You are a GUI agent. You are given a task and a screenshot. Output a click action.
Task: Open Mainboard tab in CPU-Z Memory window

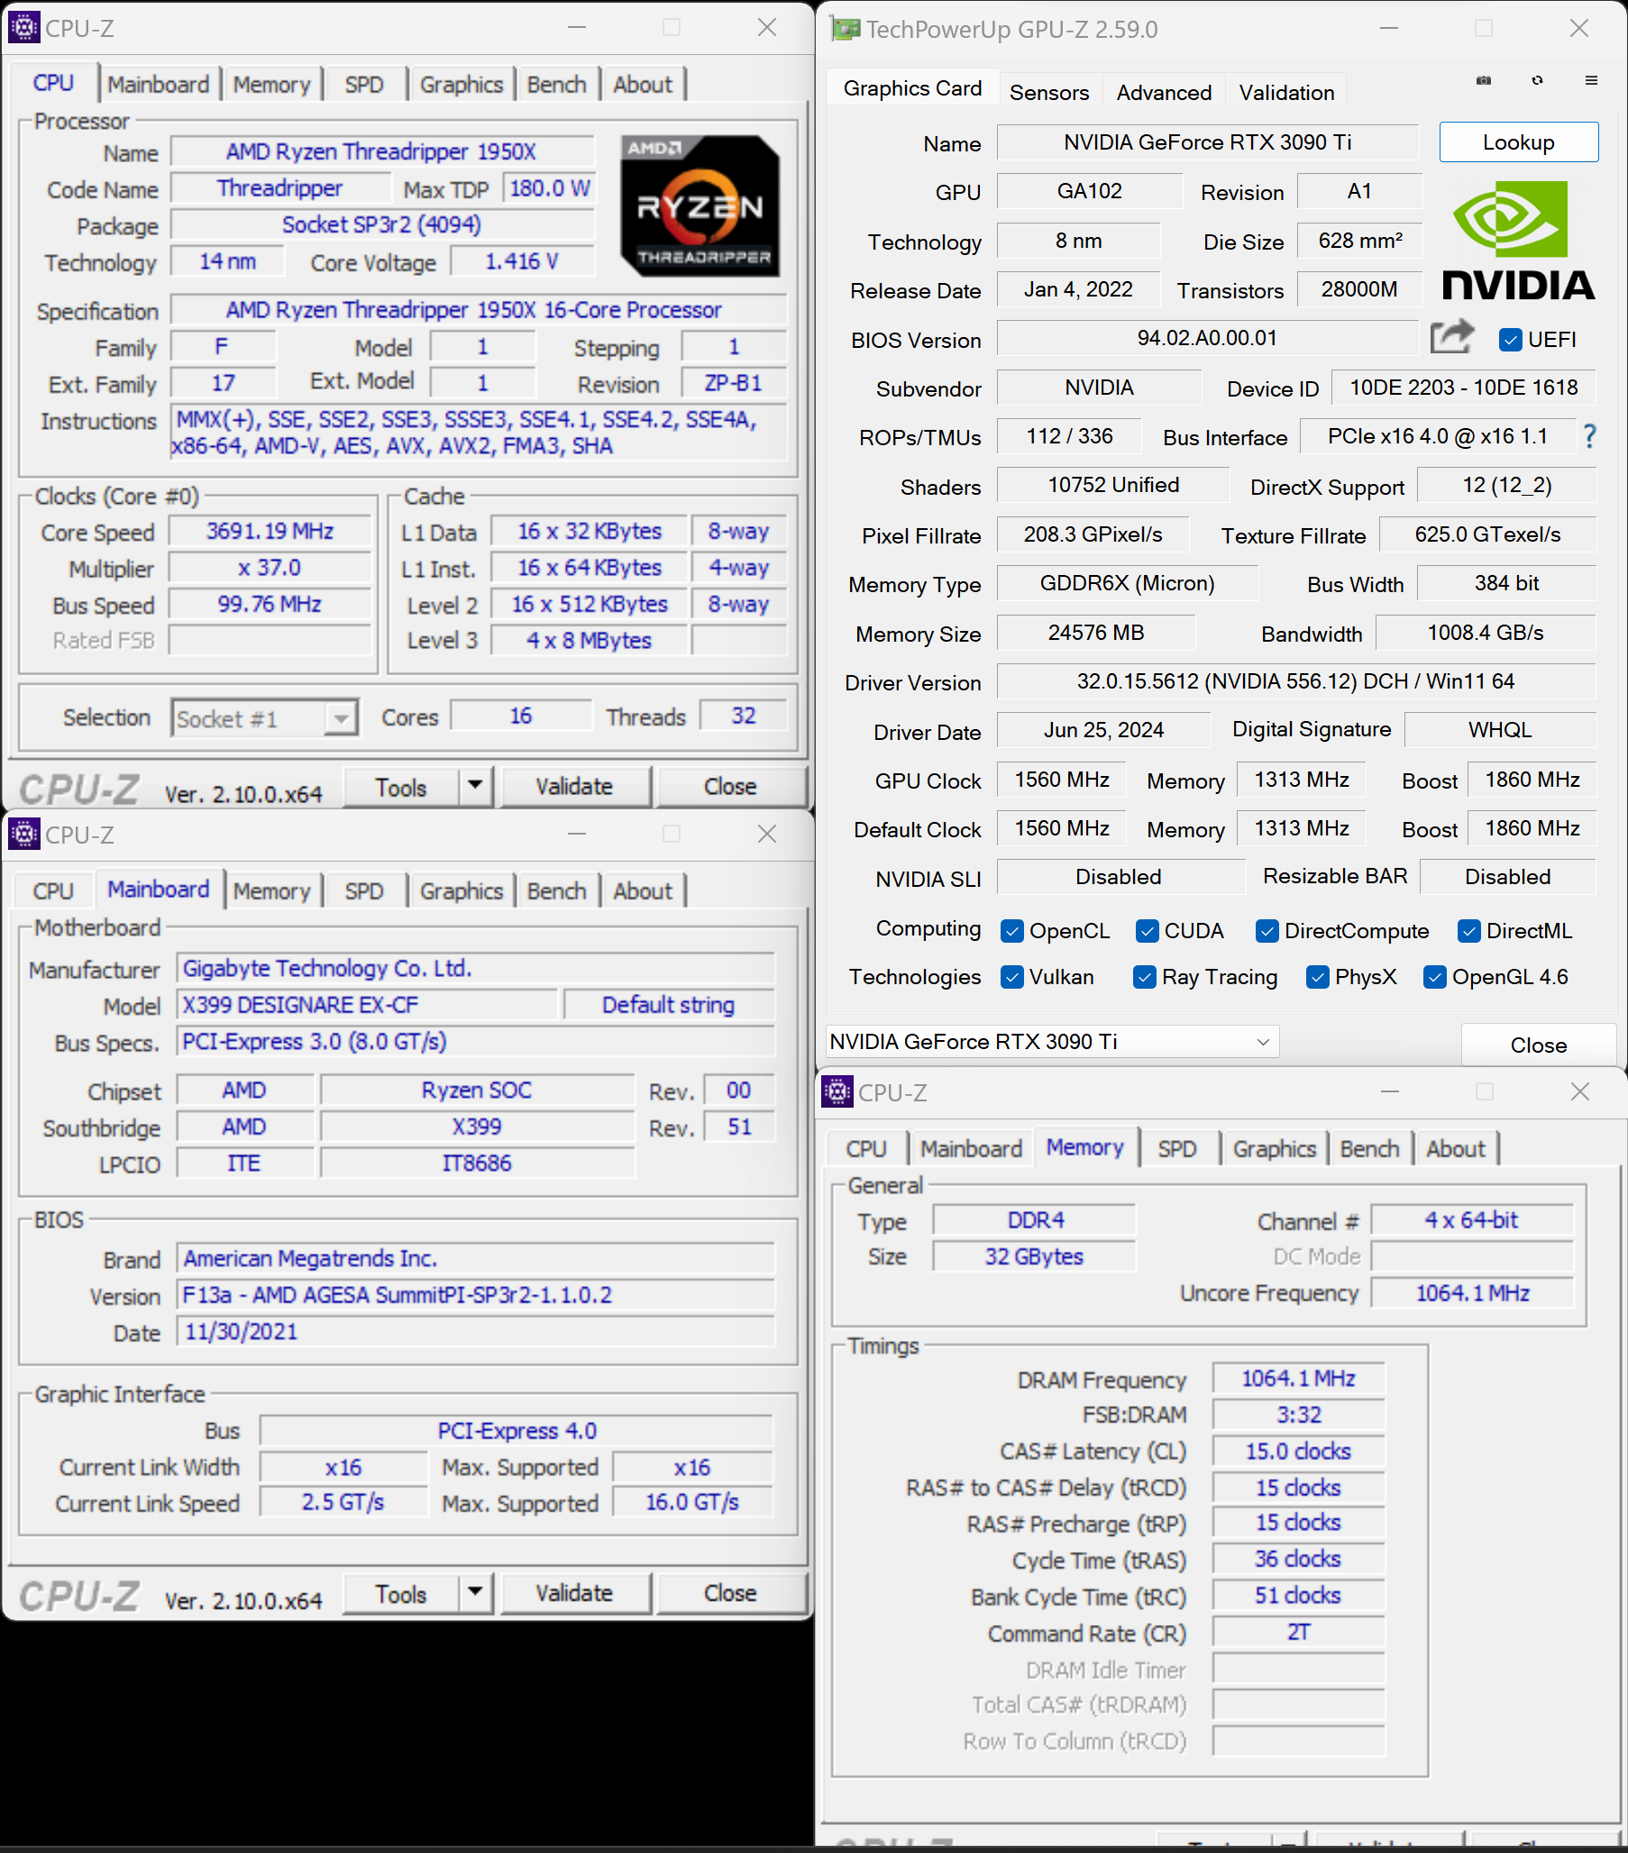tap(971, 1148)
